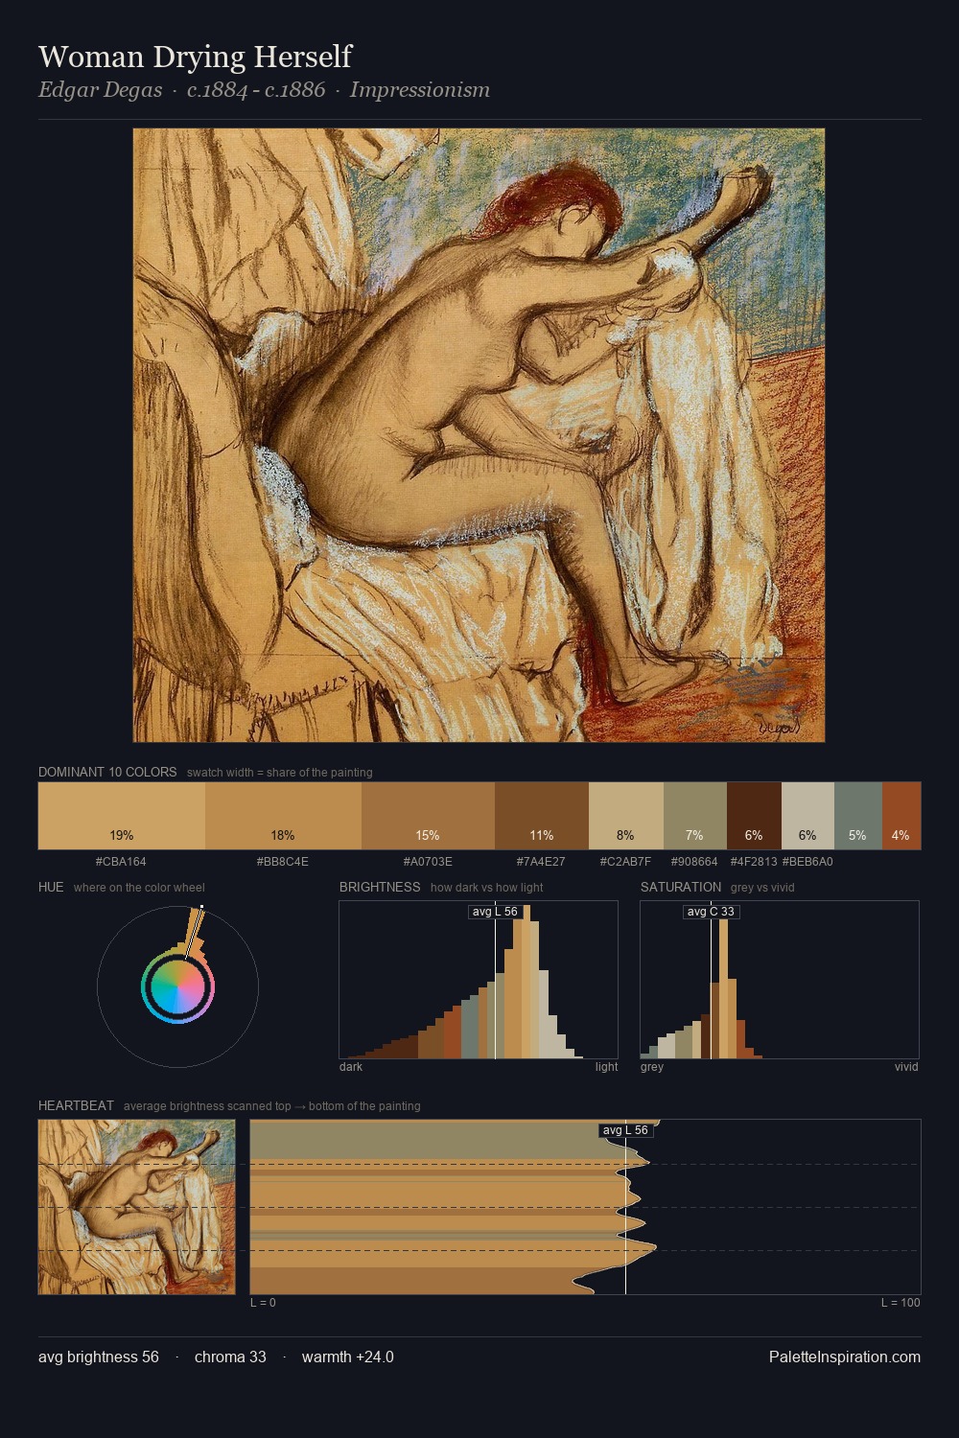Click the avg L 56 label in Heartbeat chart
Image resolution: width=959 pixels, height=1438 pixels.
[625, 1130]
